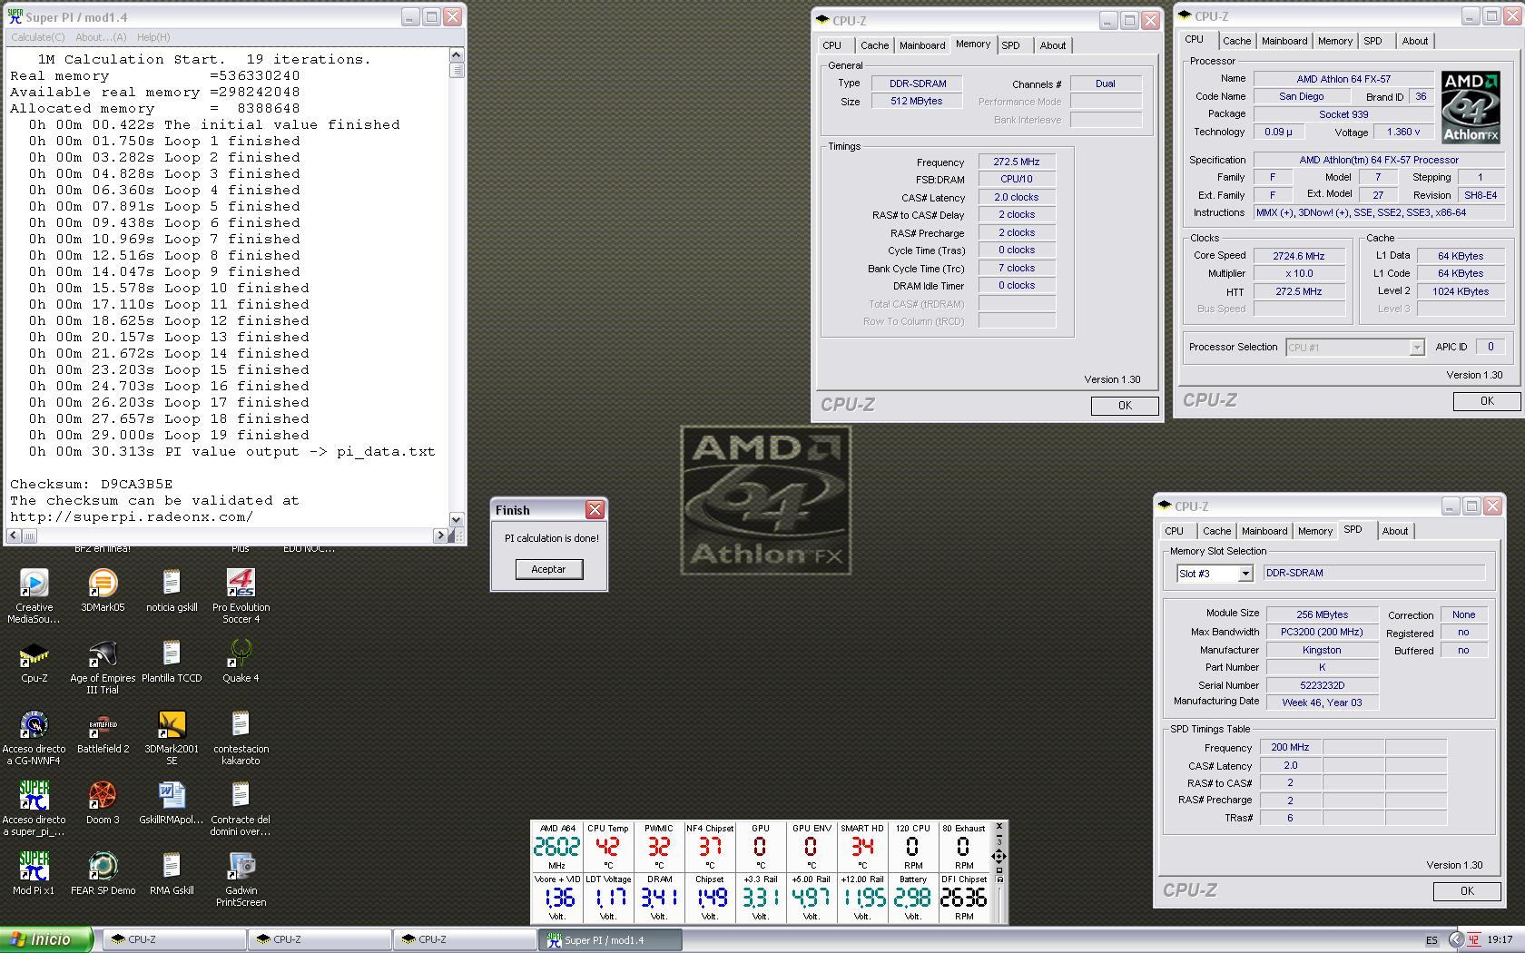This screenshot has height=953, width=1525.
Task: Open About tab in top-right CPU-Z window
Action: pyautogui.click(x=1414, y=41)
